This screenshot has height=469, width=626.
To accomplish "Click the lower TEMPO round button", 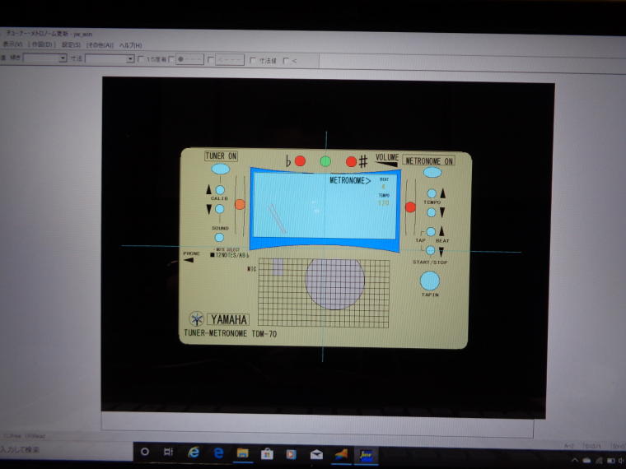I will (431, 212).
